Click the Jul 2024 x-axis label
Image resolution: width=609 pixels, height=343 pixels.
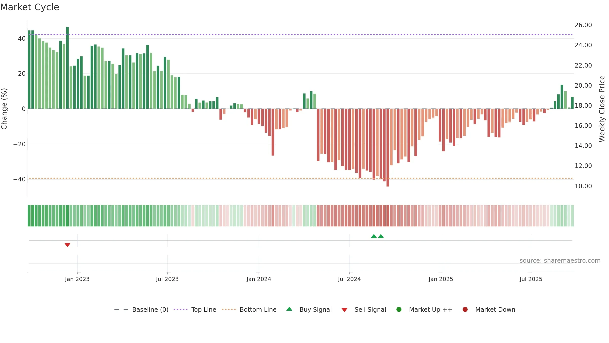[x=349, y=279]
